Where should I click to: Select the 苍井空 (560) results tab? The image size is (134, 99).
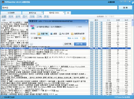[54, 13]
